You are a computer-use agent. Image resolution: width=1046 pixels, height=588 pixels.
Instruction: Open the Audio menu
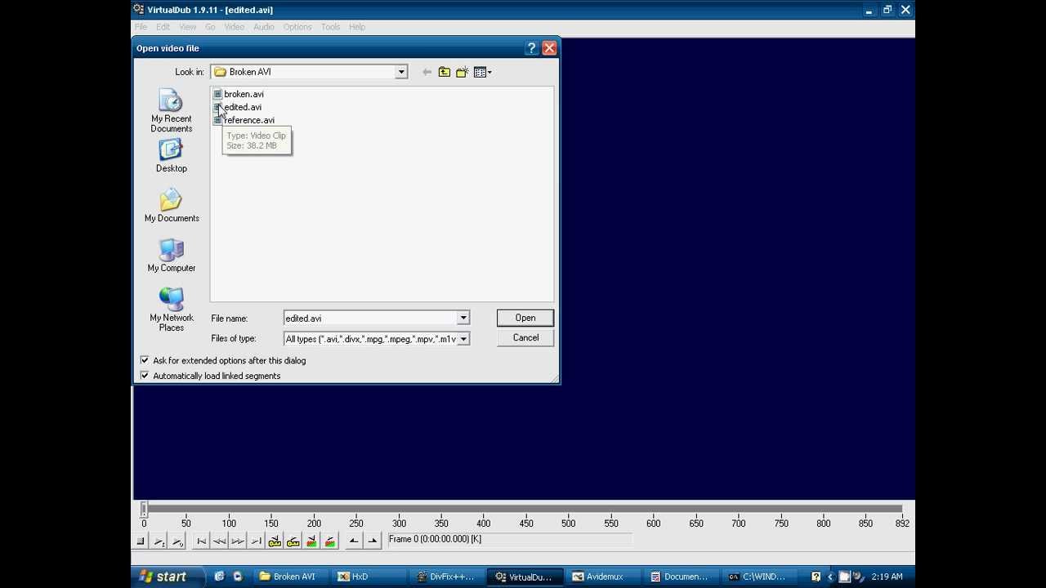pyautogui.click(x=264, y=27)
